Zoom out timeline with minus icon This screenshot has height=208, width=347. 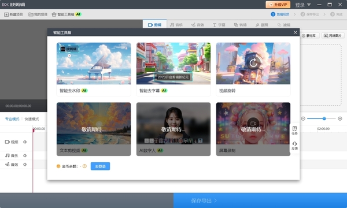pyautogui.click(x=303, y=118)
